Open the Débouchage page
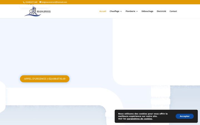This screenshot has width=200, height=125. [x=147, y=11]
